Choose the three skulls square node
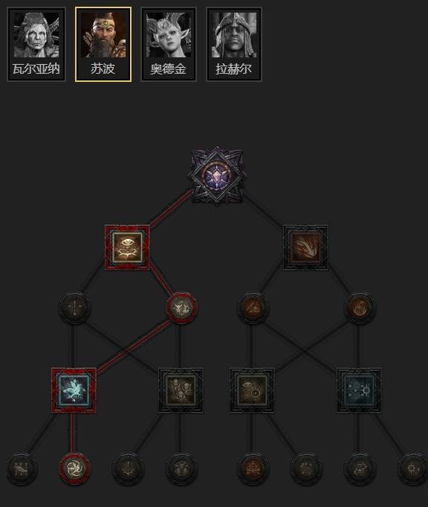This screenshot has width=428, height=507. pyautogui.click(x=181, y=391)
